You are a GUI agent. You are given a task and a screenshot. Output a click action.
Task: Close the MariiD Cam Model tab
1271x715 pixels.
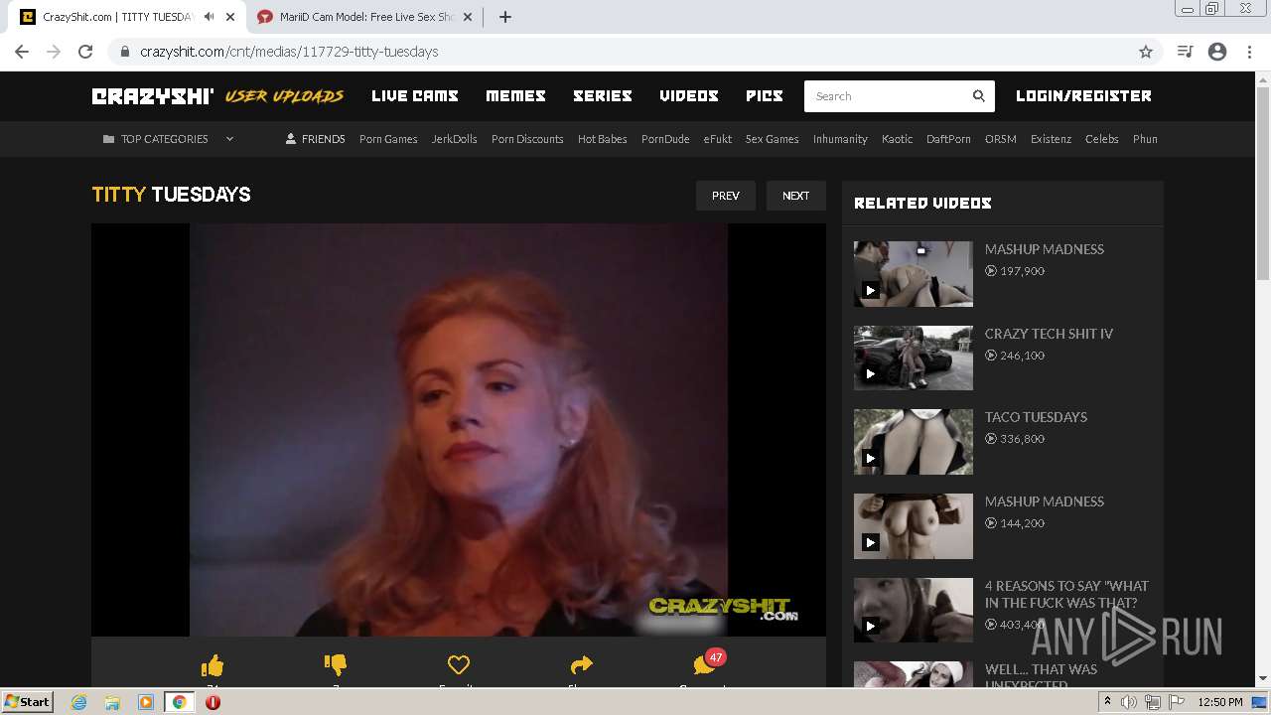pos(468,17)
